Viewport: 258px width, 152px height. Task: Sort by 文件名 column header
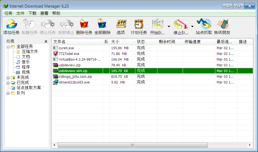(77, 42)
